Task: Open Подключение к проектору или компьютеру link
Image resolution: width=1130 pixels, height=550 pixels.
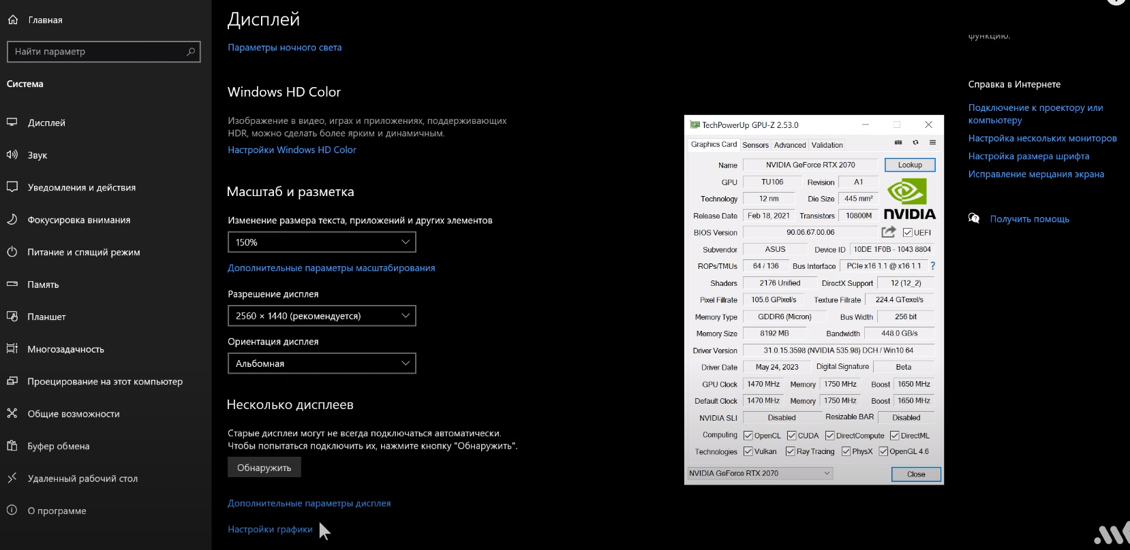Action: point(1035,114)
